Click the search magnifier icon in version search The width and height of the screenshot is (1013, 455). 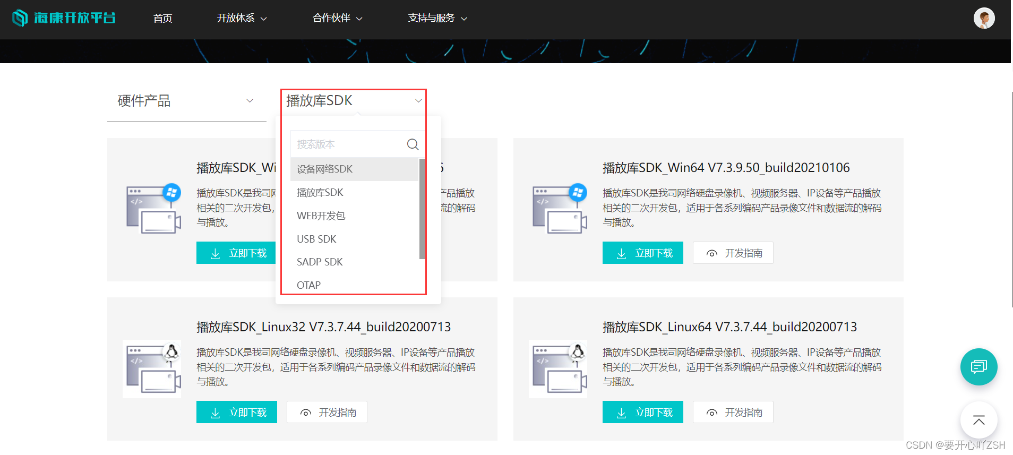coord(413,144)
